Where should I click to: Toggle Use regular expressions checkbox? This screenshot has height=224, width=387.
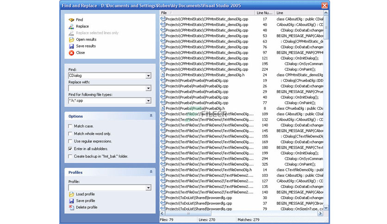coord(70,141)
